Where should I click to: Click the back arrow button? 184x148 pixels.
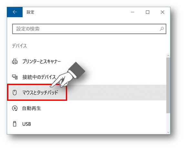pyautogui.click(x=15, y=12)
